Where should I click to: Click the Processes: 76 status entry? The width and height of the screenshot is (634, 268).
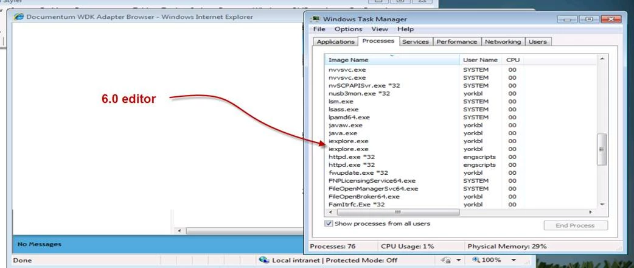[x=333, y=246]
